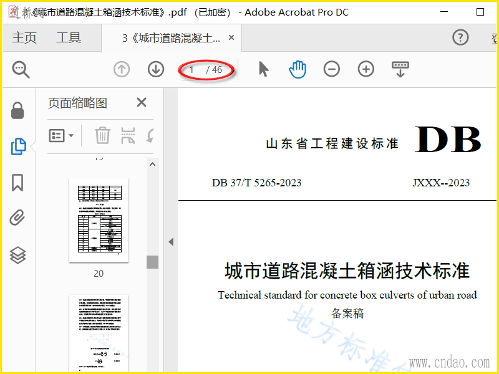The image size is (499, 374).
Task: Activate the Hand pan tool
Action: (298, 69)
